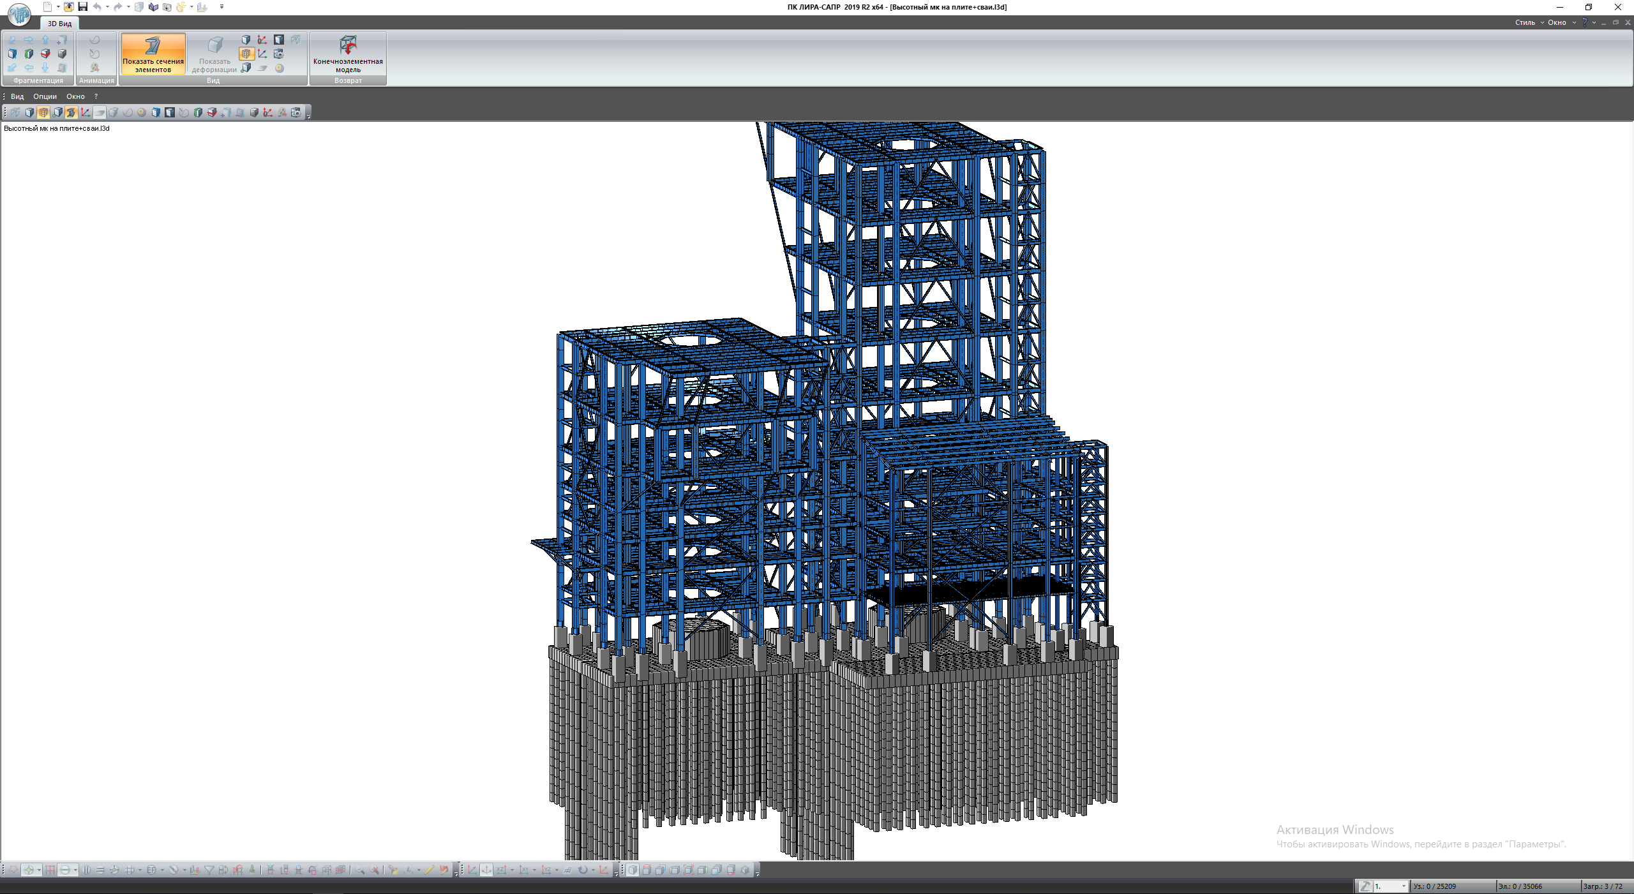The width and height of the screenshot is (1634, 894).
Task: Click the magnifier zoom icon in the bottom toolbar
Action: (360, 870)
